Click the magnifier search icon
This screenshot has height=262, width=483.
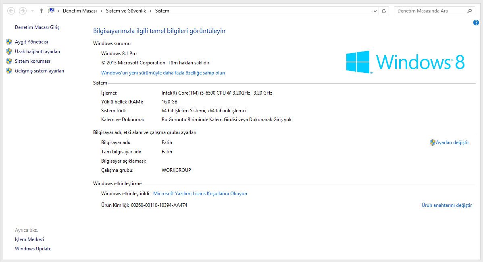(x=469, y=11)
